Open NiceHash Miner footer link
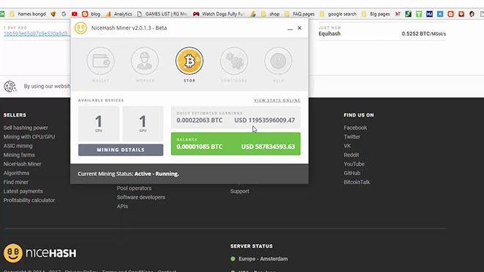The height and width of the screenshot is (272, 484). pos(22,164)
